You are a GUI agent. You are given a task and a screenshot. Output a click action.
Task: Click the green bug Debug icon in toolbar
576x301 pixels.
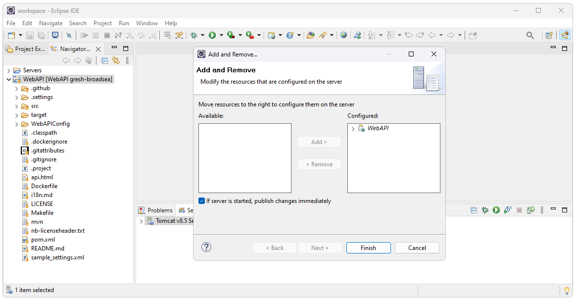point(193,35)
